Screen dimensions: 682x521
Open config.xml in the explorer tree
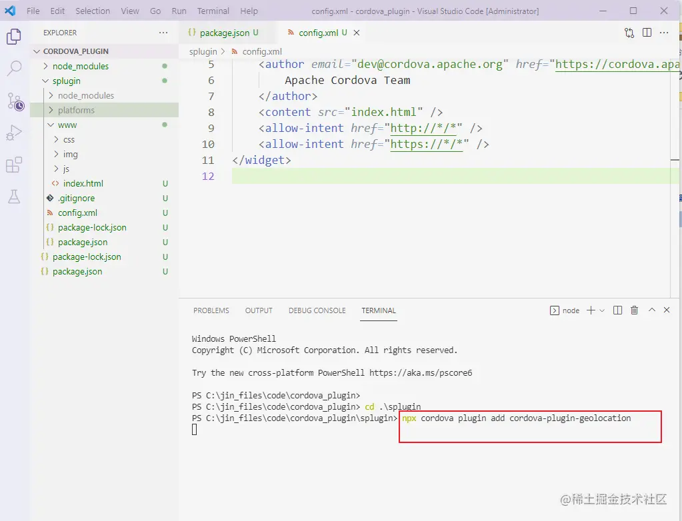[x=105, y=213]
